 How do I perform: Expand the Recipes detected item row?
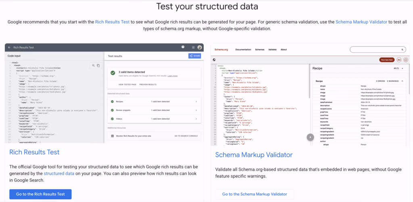tap(154, 102)
